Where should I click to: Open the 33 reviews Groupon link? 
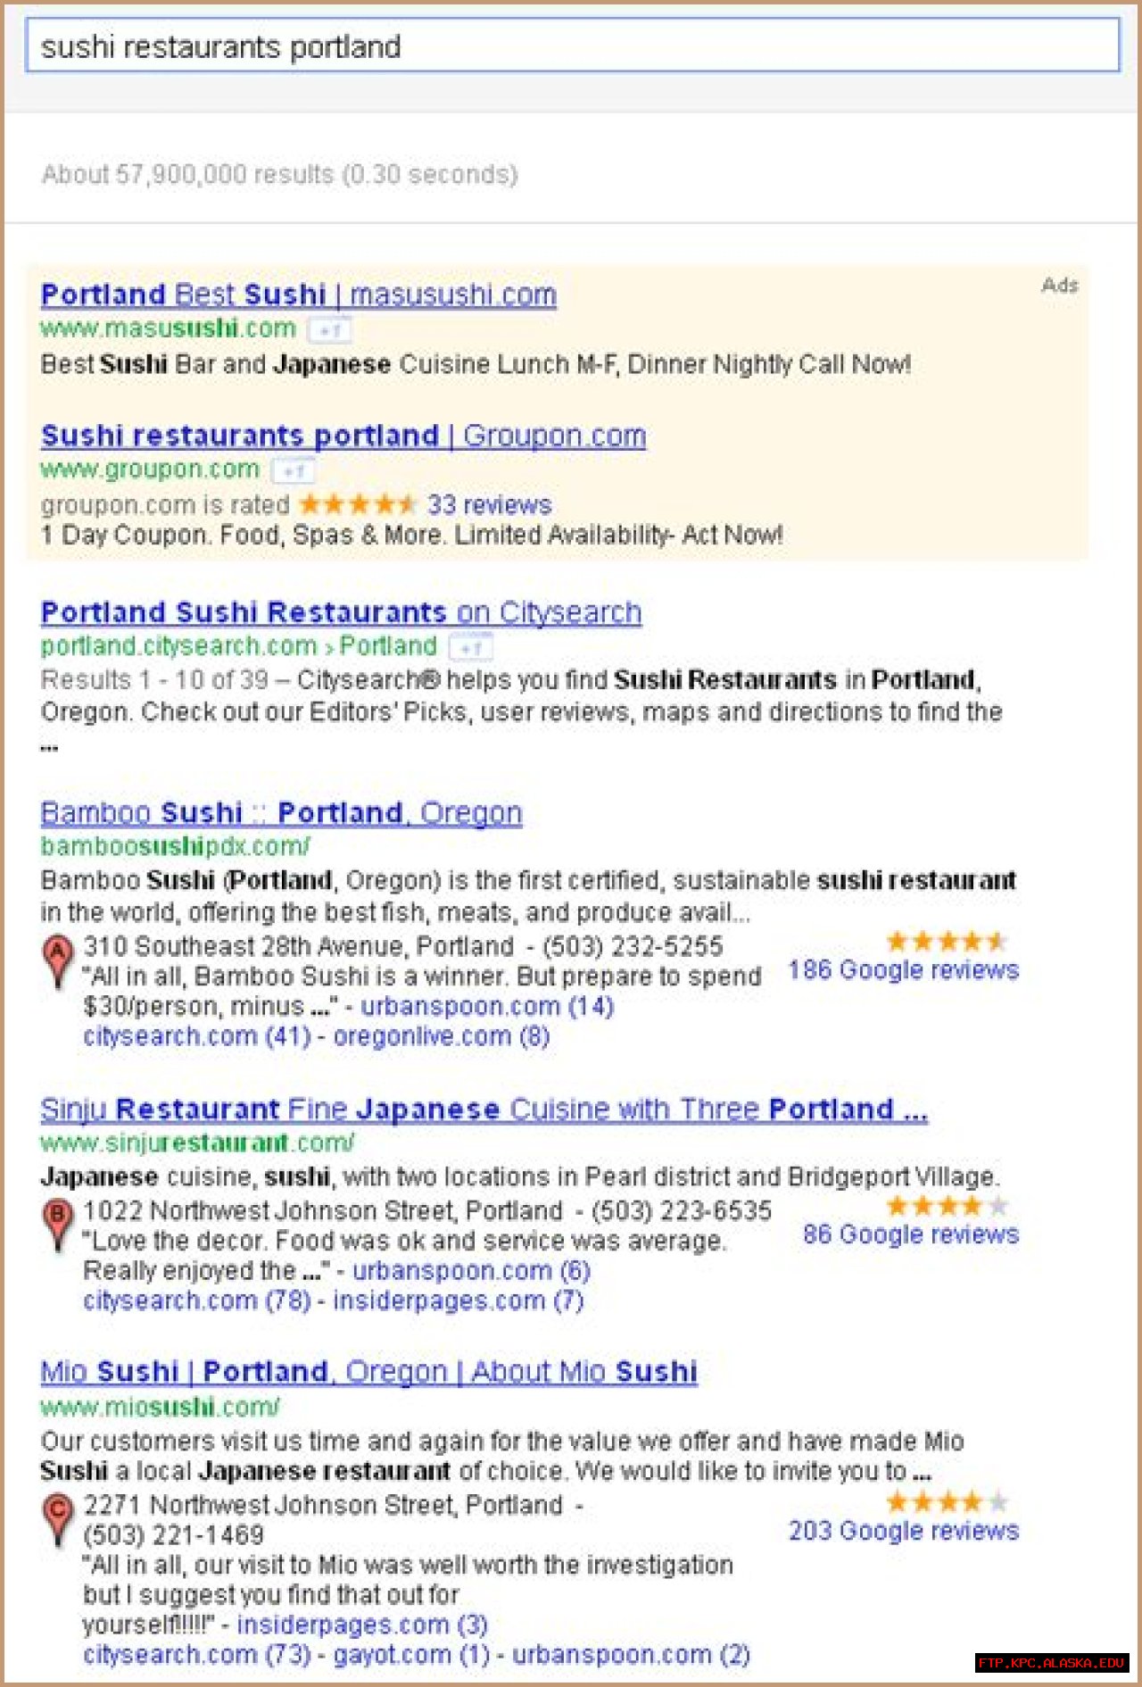click(489, 505)
